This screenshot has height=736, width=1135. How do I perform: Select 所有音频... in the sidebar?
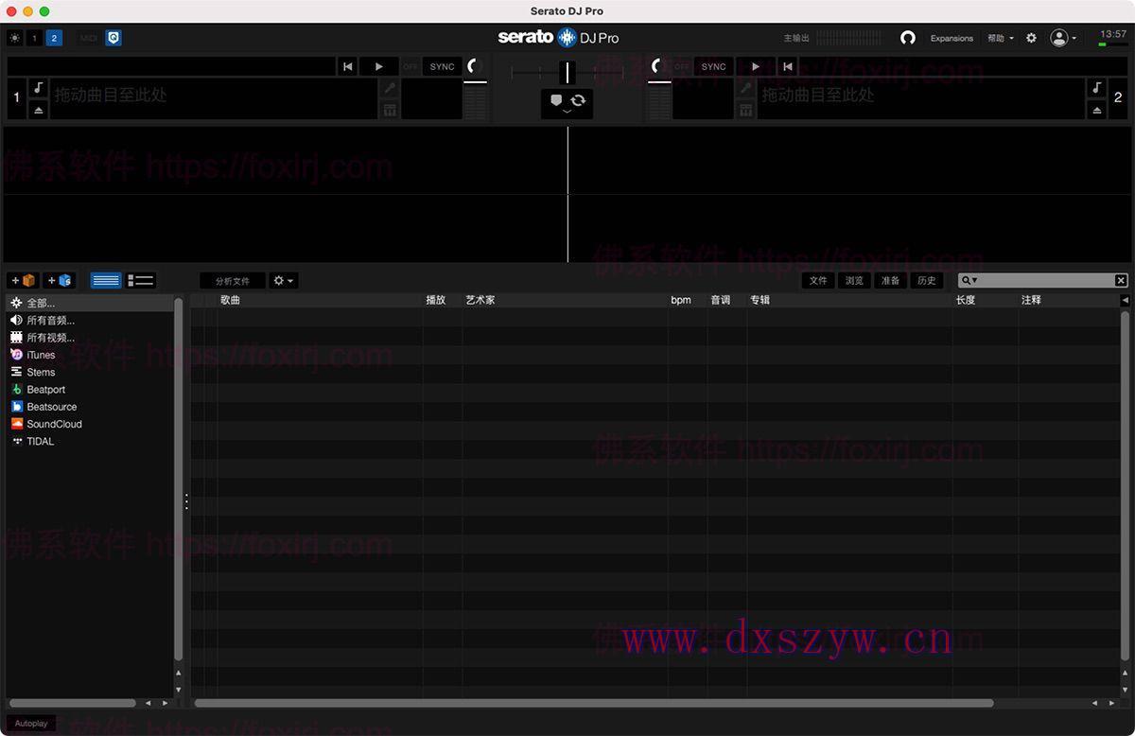91,320
